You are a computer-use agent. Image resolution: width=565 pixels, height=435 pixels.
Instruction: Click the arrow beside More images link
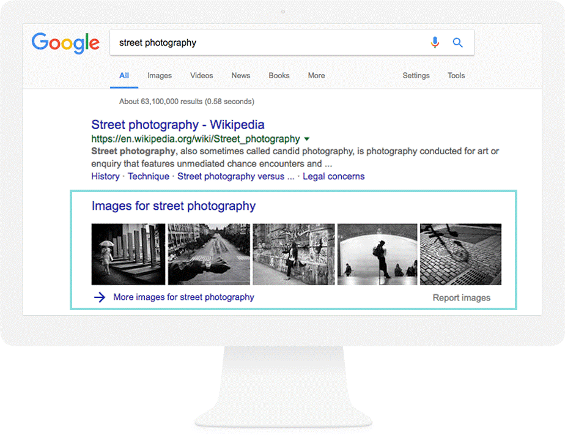click(100, 297)
